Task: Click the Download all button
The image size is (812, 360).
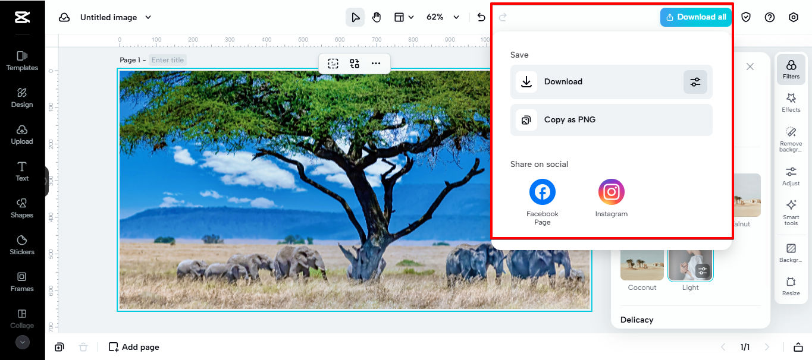Action: 695,17
